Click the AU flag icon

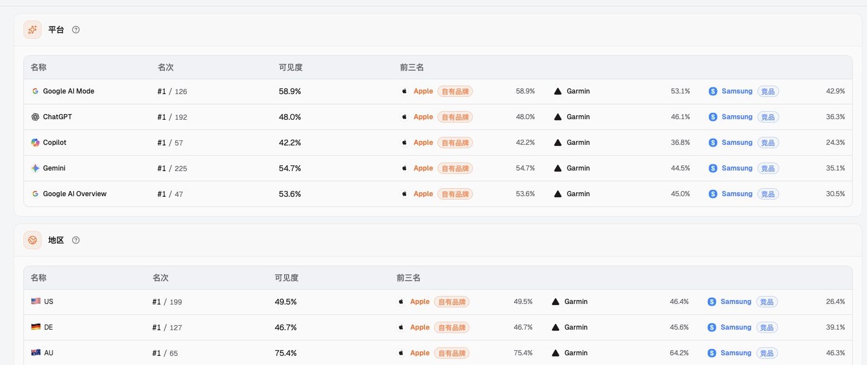[x=36, y=353]
